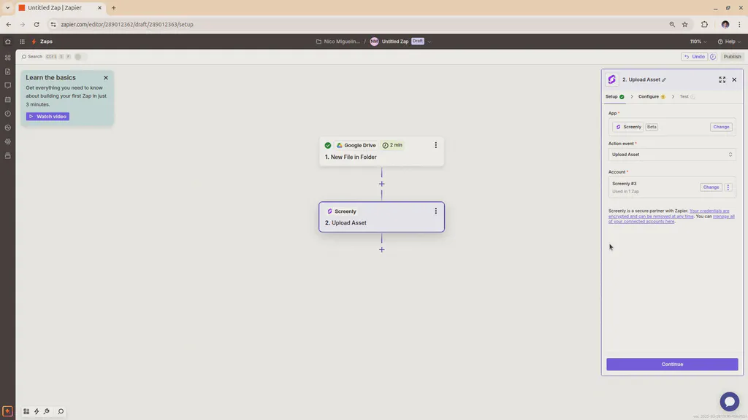Open Zap History clock icon in sidebar
Screen dimensions: 748x420
pos(7,114)
